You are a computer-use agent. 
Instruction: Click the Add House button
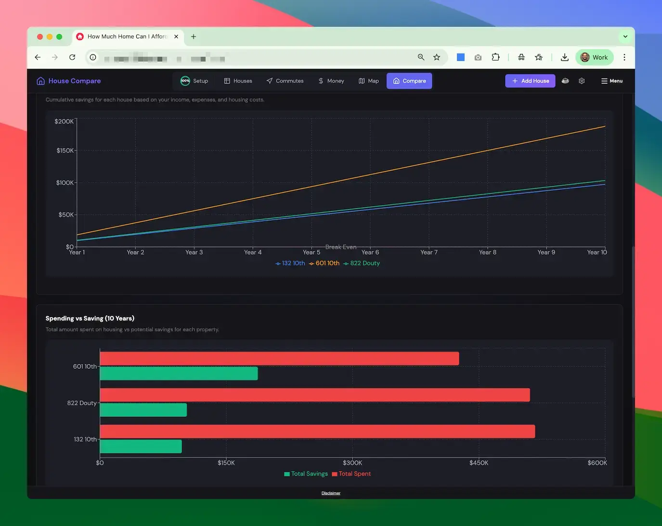point(530,81)
